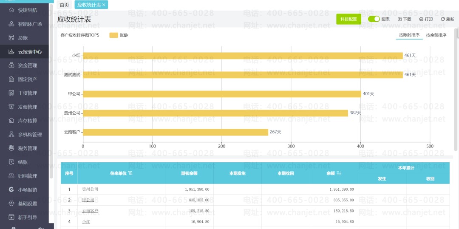Open the 云南客户 link in table
The image size is (459, 229).
[90, 211]
